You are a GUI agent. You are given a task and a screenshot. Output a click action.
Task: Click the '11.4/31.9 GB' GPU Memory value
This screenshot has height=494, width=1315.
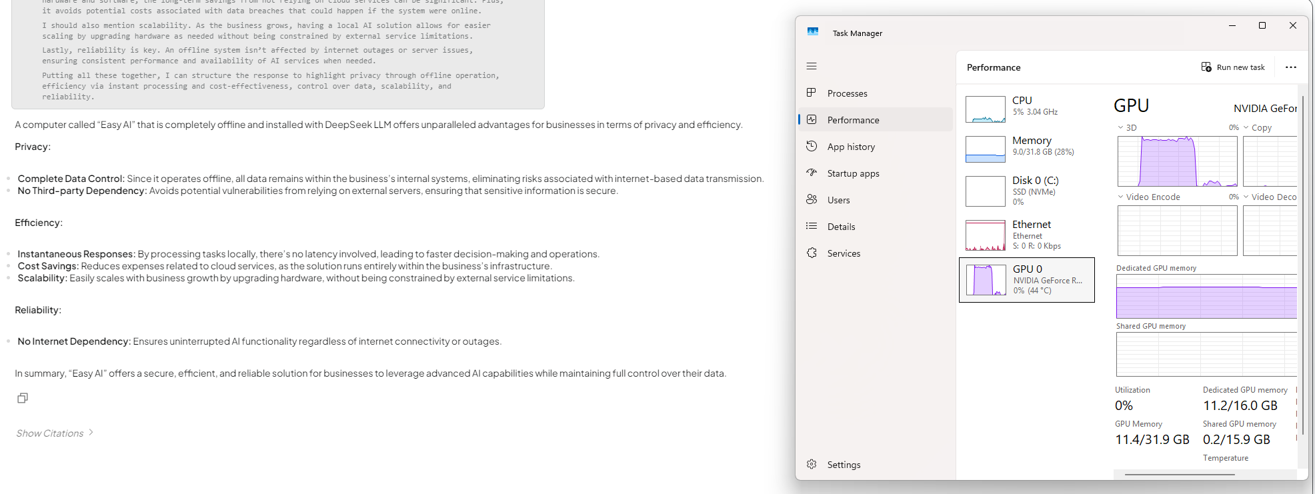point(1152,439)
